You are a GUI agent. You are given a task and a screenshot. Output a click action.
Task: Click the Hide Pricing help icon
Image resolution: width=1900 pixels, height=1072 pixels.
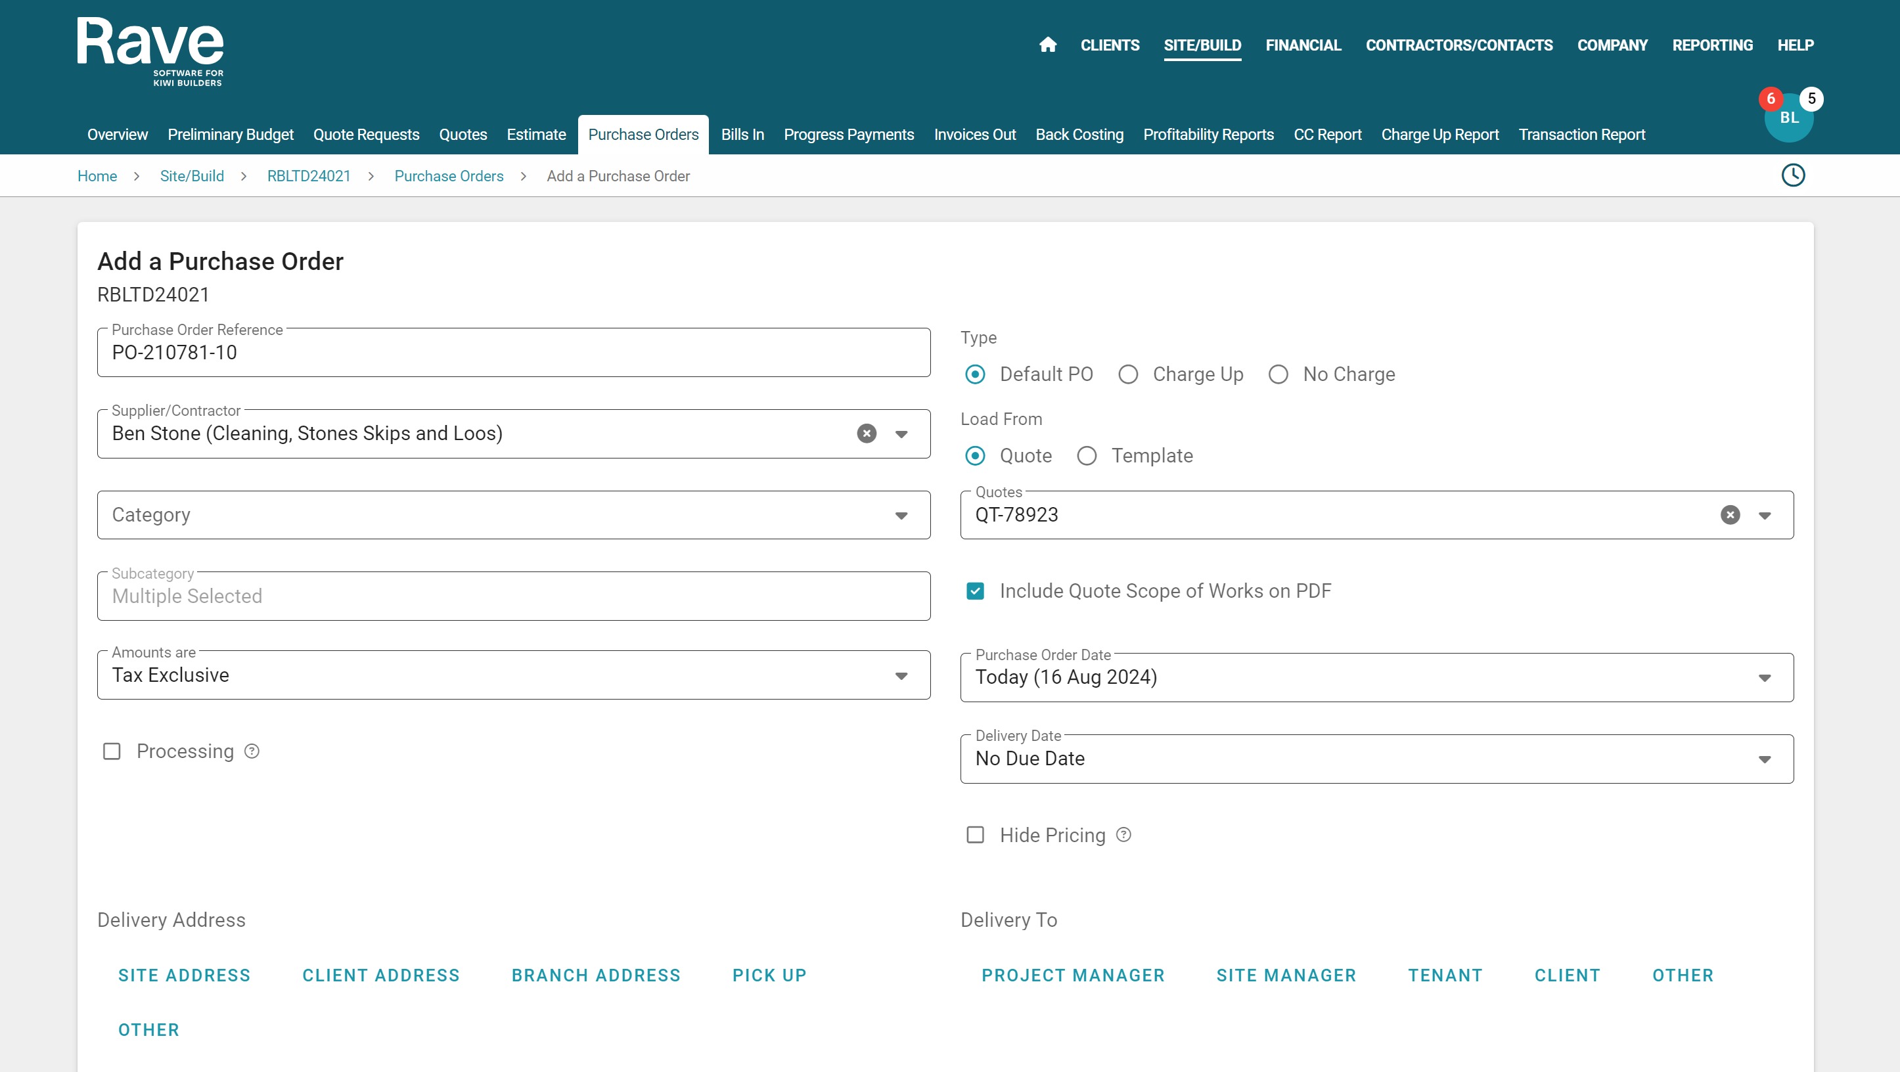[x=1123, y=835]
